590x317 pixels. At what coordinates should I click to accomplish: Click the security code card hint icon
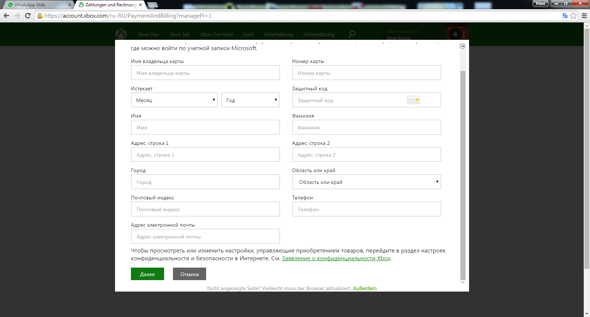413,100
